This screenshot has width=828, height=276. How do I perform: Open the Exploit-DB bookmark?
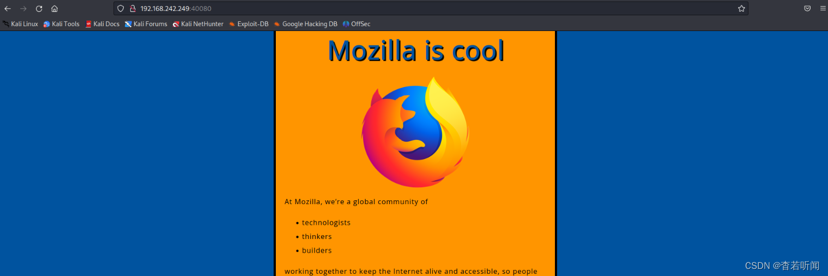[249, 24]
